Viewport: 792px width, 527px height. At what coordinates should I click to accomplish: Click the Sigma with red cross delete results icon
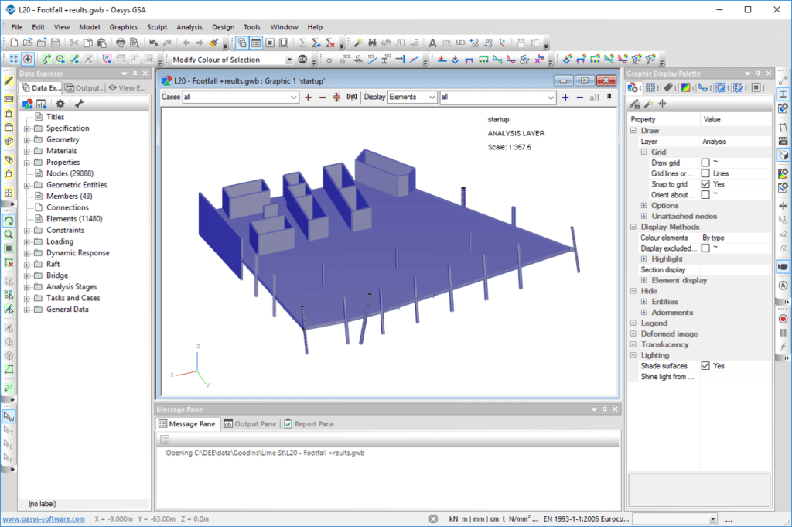pos(329,43)
